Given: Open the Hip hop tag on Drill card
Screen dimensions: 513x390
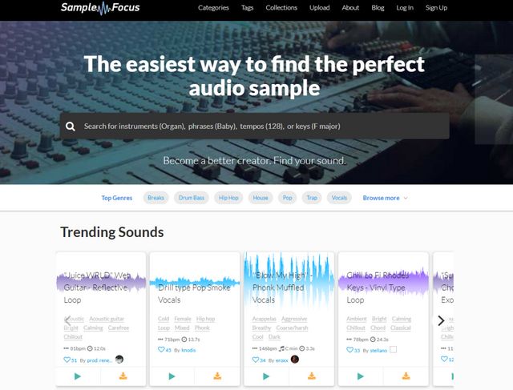Looking at the screenshot, I should pos(205,319).
